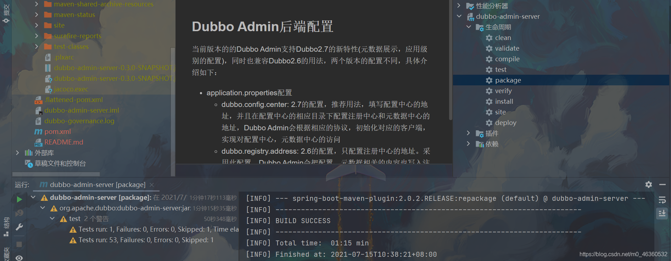Expand the site folder in project tree
The image size is (671, 261).
[37, 25]
